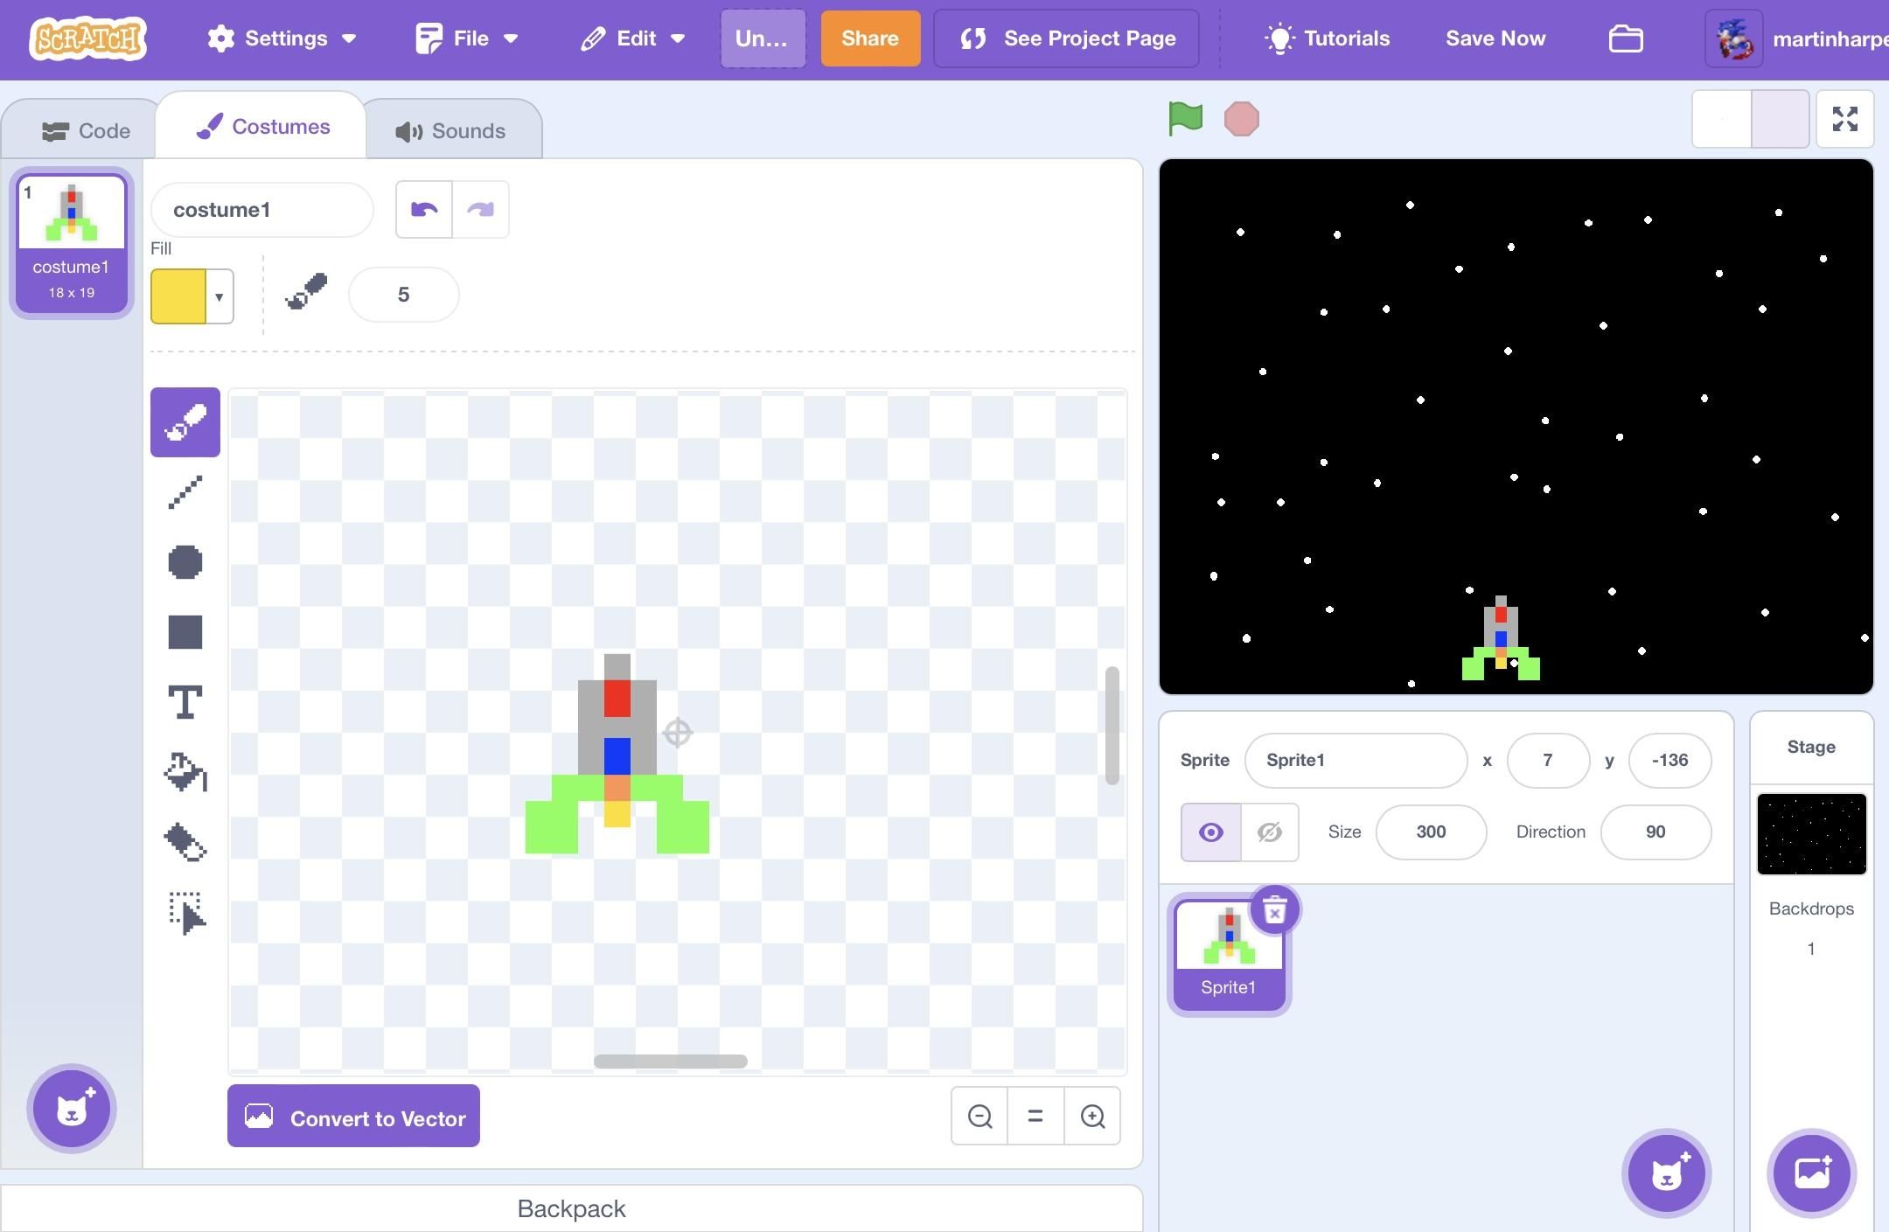
Task: Select the Circle tool
Action: pyautogui.click(x=185, y=562)
